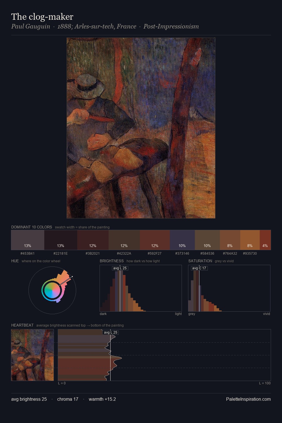
Task: Click the '#453B41' hex code label
Action: click(28, 254)
